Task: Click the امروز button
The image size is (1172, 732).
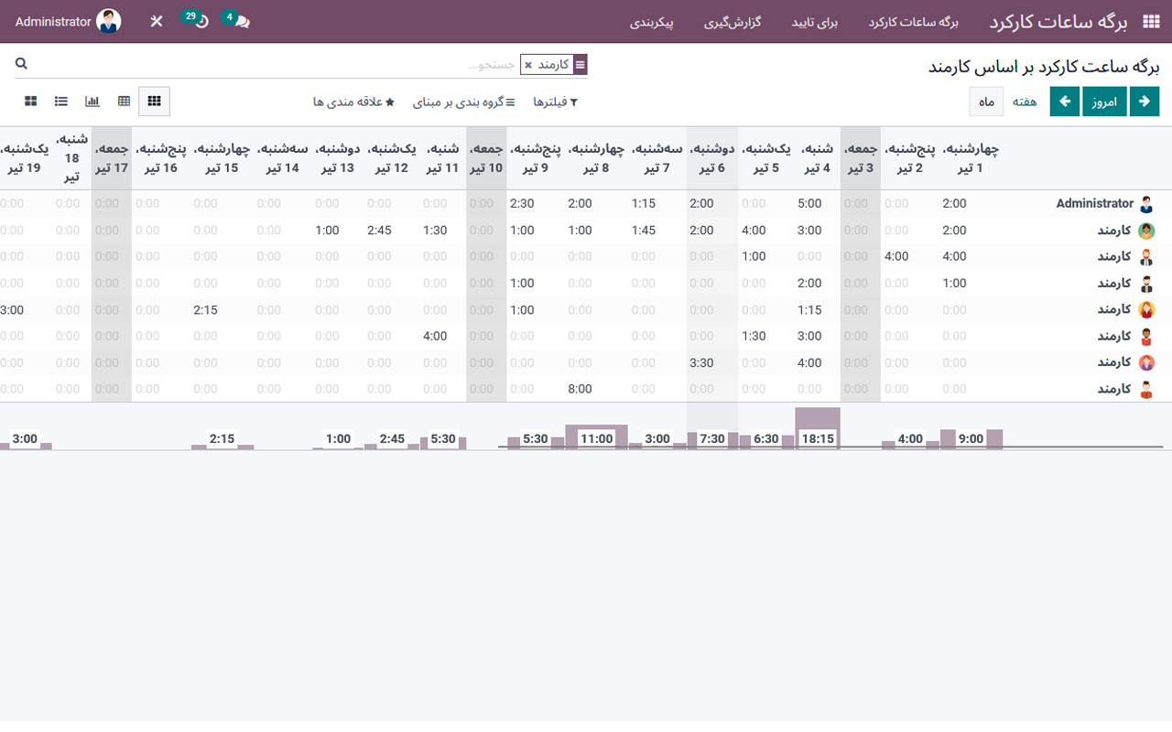Action: coord(1104,101)
